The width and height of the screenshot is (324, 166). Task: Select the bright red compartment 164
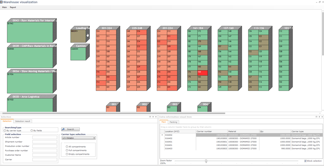tap(202, 73)
